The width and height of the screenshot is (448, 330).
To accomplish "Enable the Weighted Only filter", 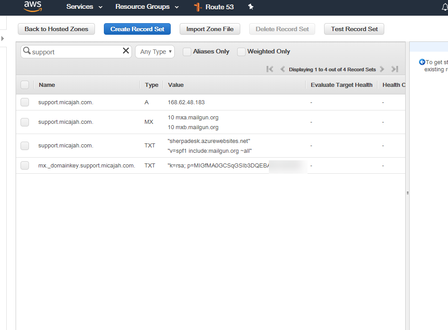I will coord(241,52).
